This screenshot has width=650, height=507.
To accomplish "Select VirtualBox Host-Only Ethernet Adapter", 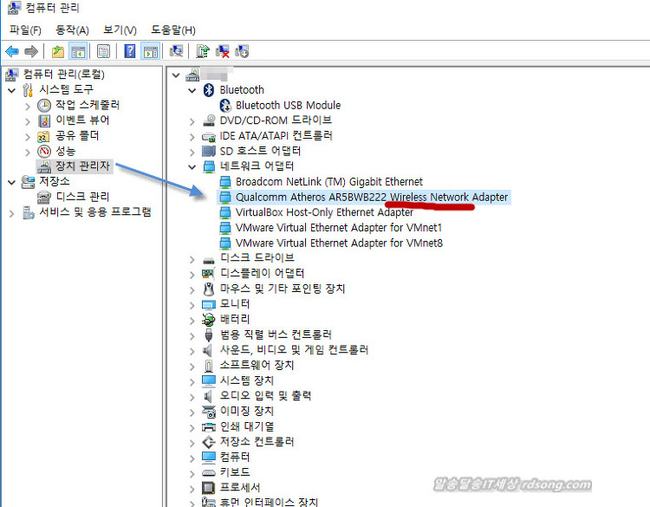I will click(x=324, y=212).
